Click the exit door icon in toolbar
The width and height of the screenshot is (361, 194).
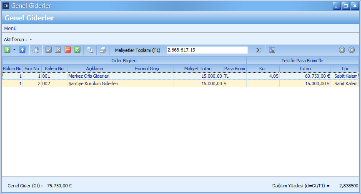point(272,50)
